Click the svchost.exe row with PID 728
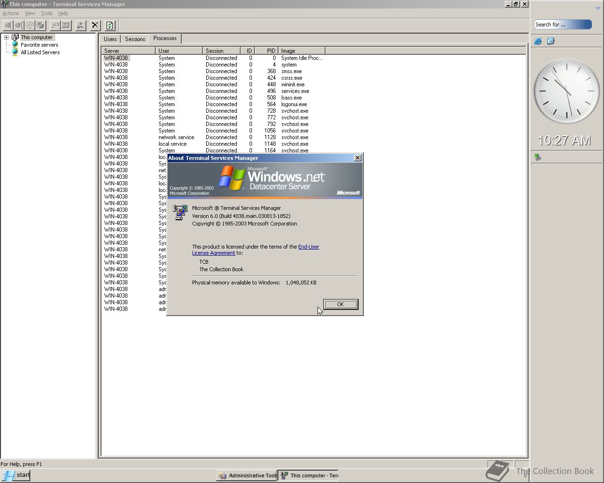604x483 pixels. (213, 111)
